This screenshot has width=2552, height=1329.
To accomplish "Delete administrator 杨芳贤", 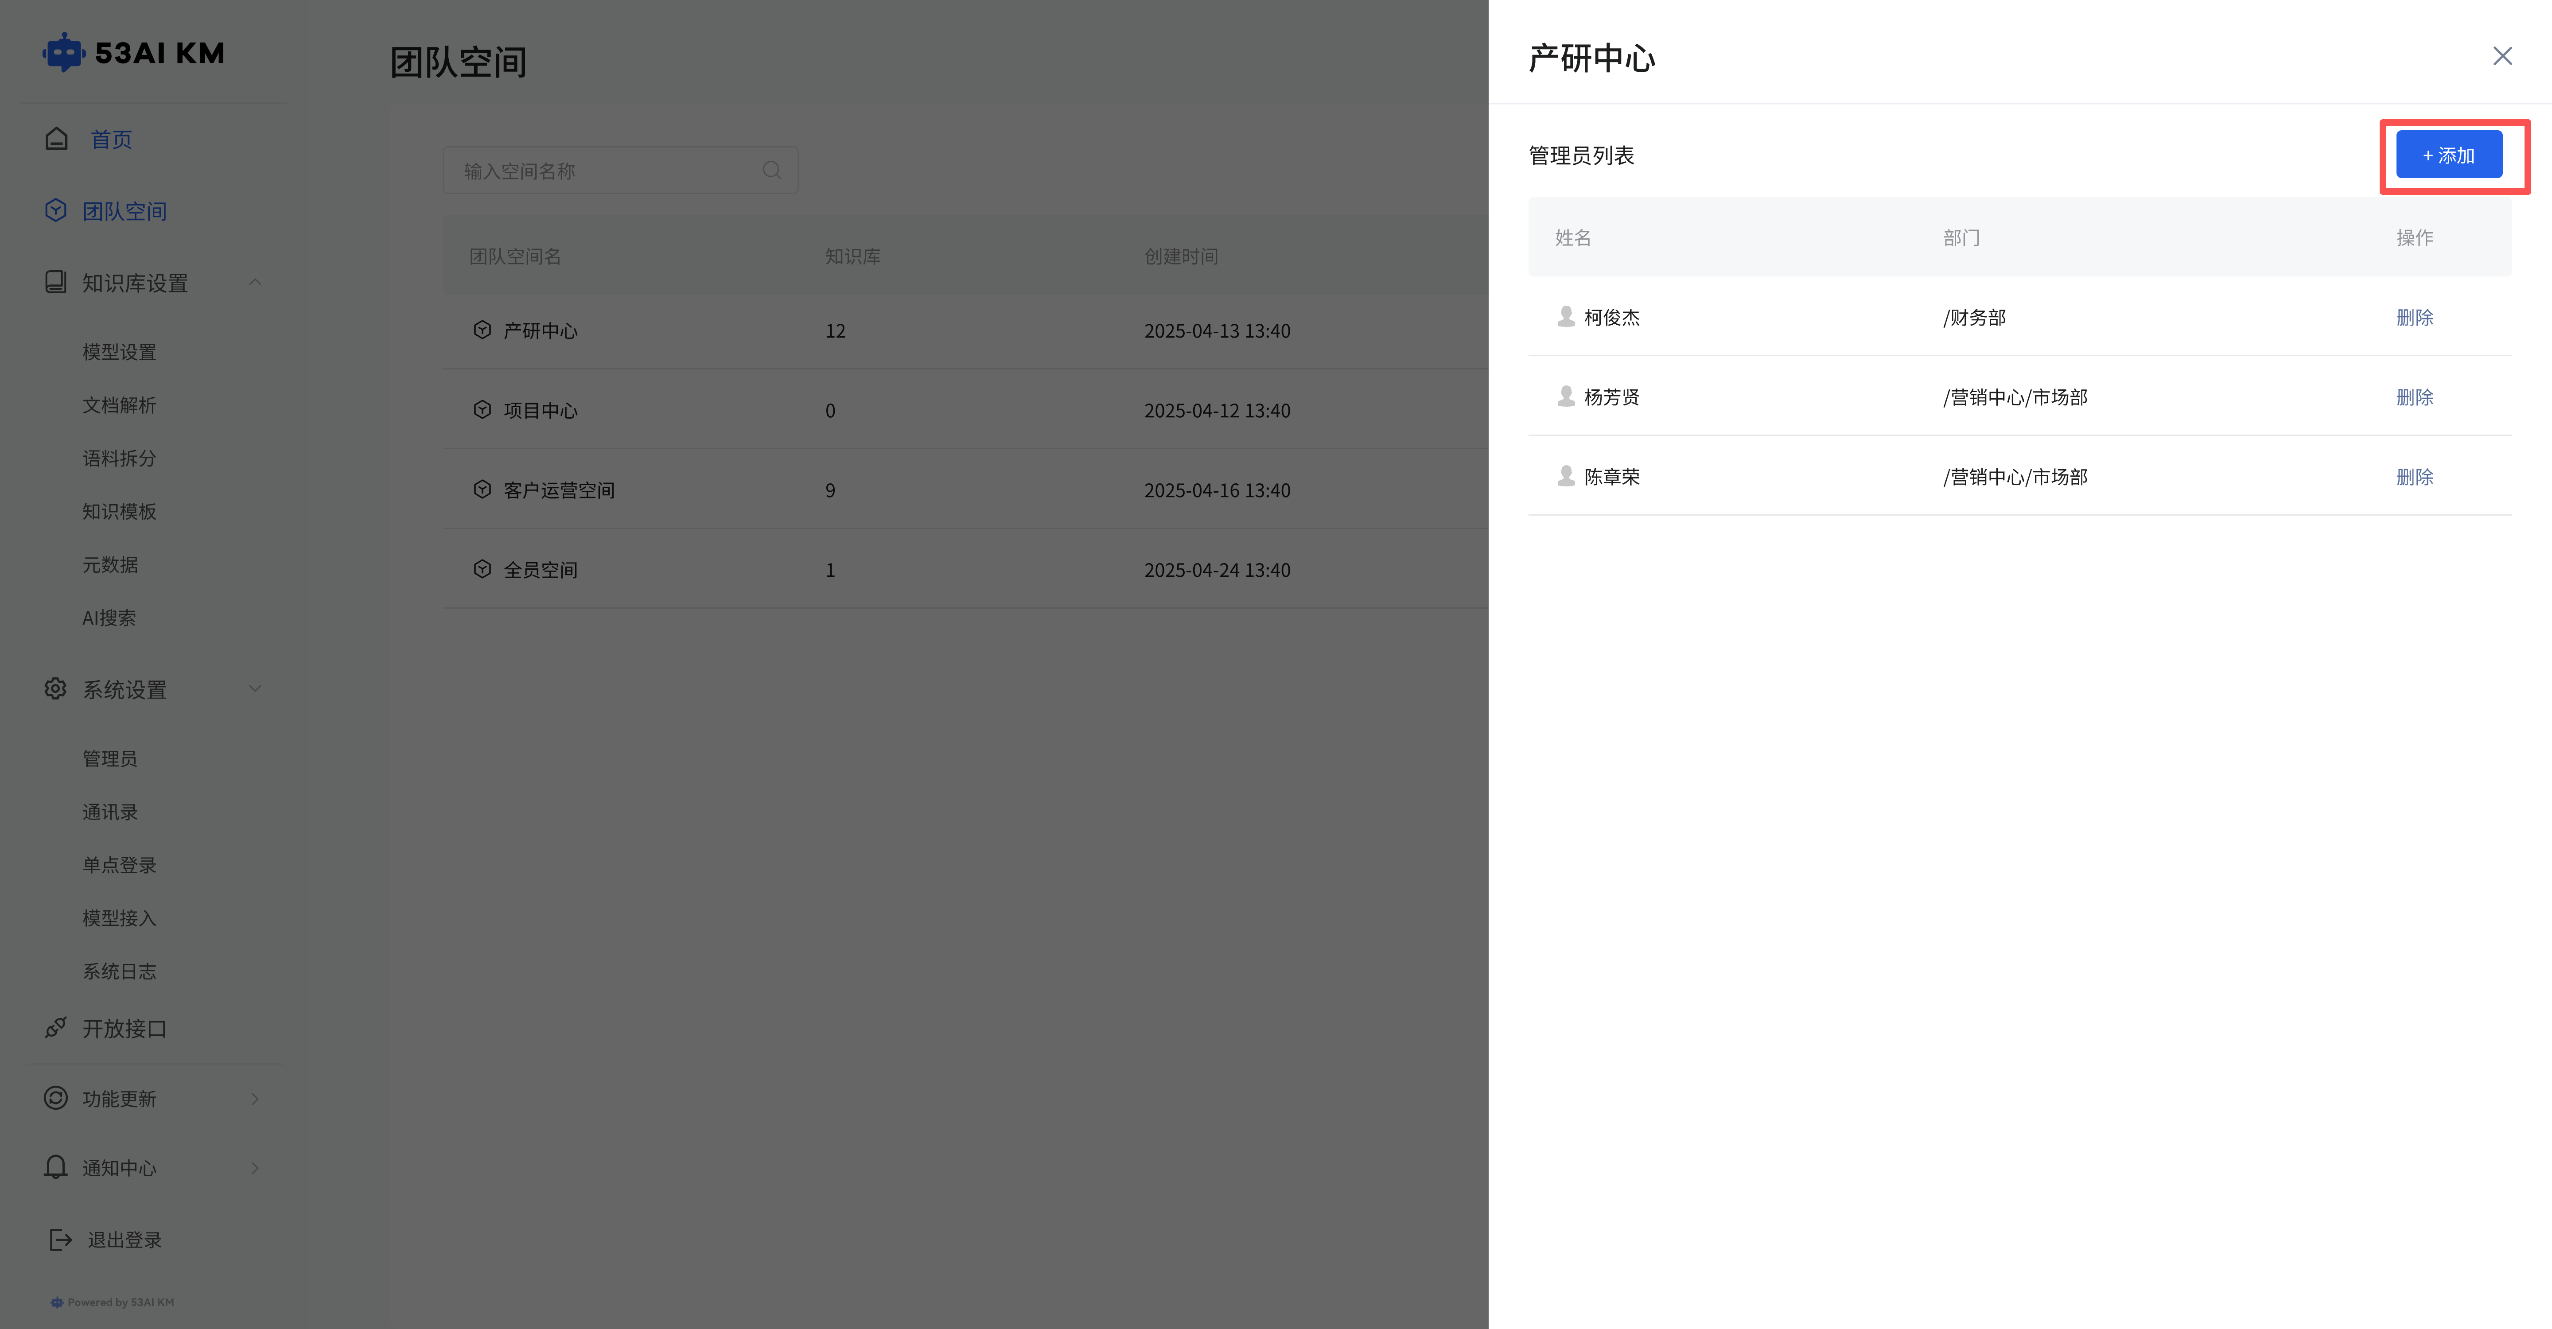I will coord(2414,397).
